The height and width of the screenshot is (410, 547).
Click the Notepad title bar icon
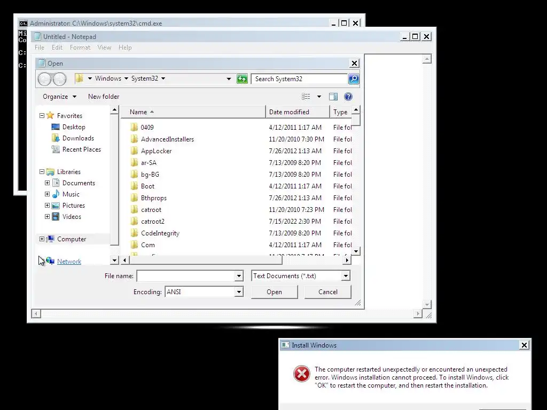tap(38, 37)
